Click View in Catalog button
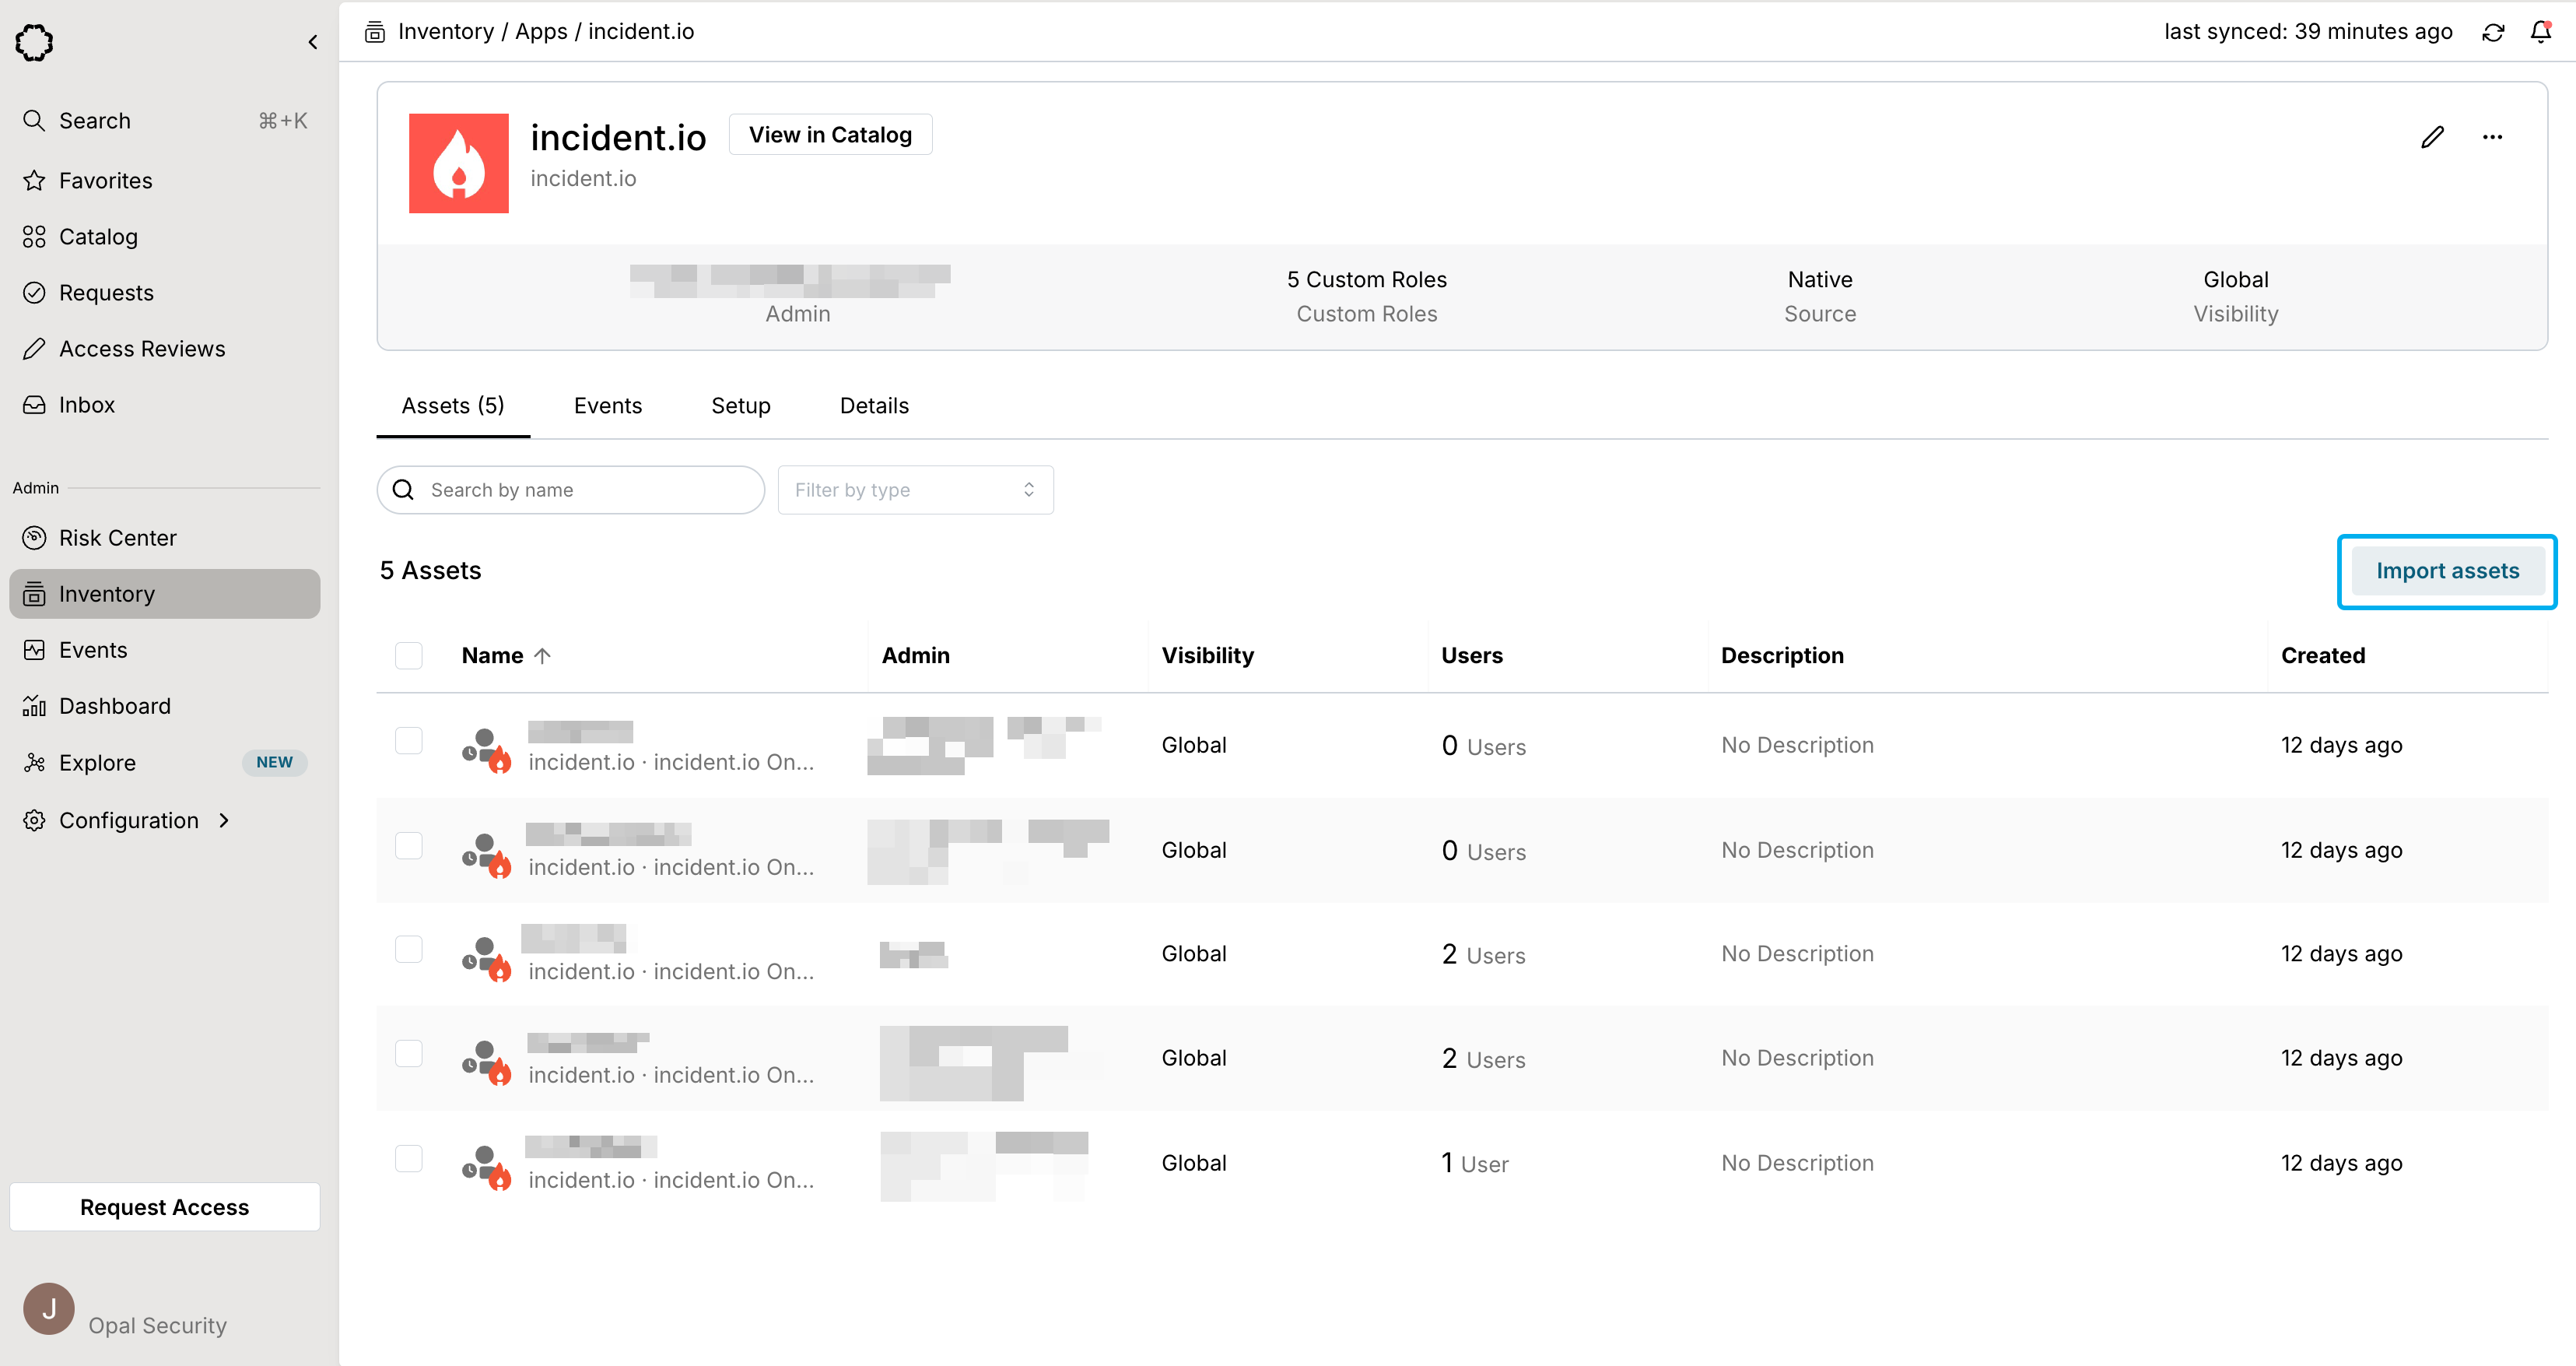The height and width of the screenshot is (1366, 2576). 830,134
